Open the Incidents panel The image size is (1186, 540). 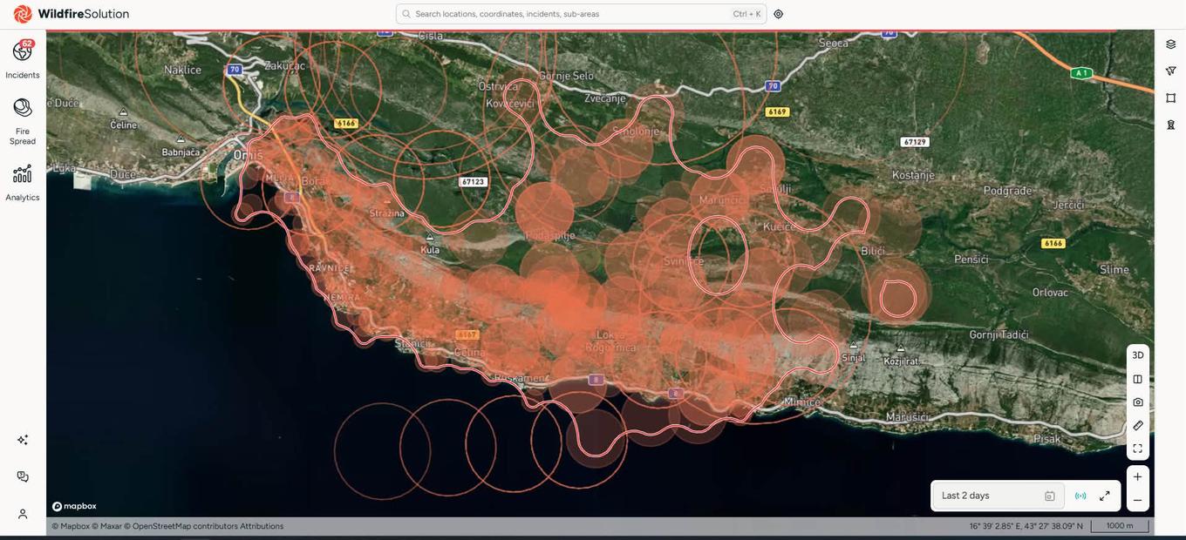[23, 59]
